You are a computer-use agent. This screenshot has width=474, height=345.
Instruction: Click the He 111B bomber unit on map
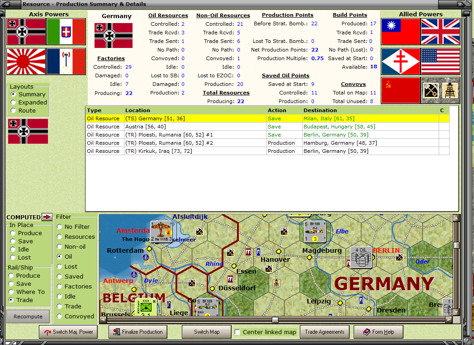[x=161, y=232]
